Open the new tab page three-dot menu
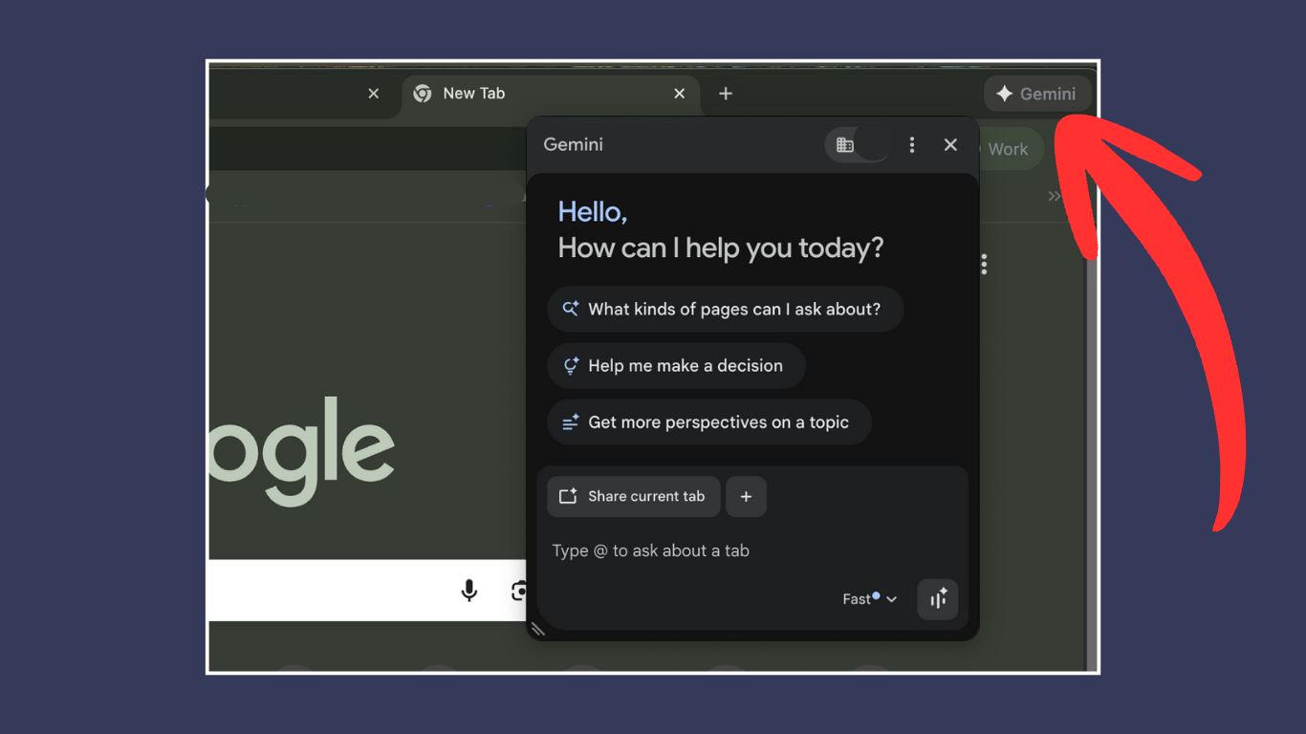 click(x=984, y=265)
